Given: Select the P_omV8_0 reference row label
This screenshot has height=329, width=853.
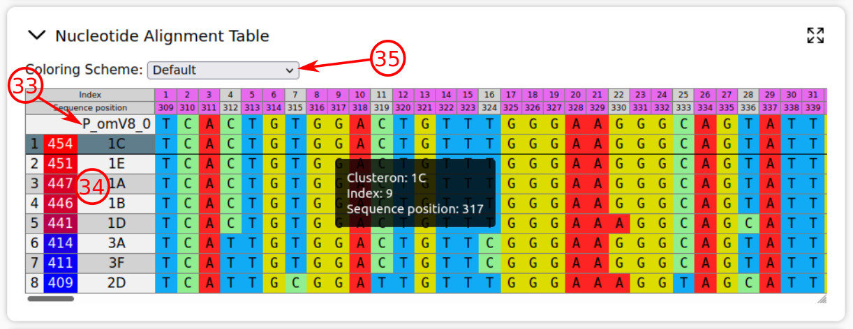Looking at the screenshot, I should pos(116,124).
